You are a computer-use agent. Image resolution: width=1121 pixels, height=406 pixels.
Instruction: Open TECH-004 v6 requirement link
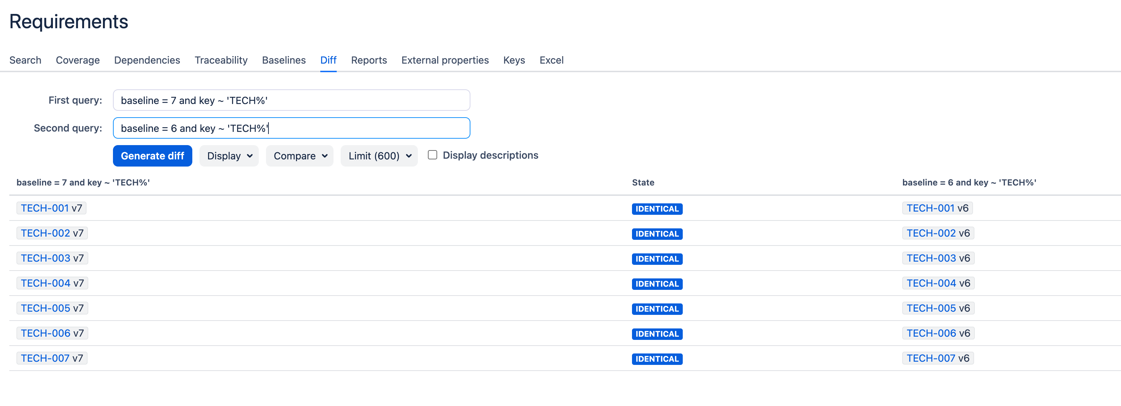pyautogui.click(x=931, y=283)
